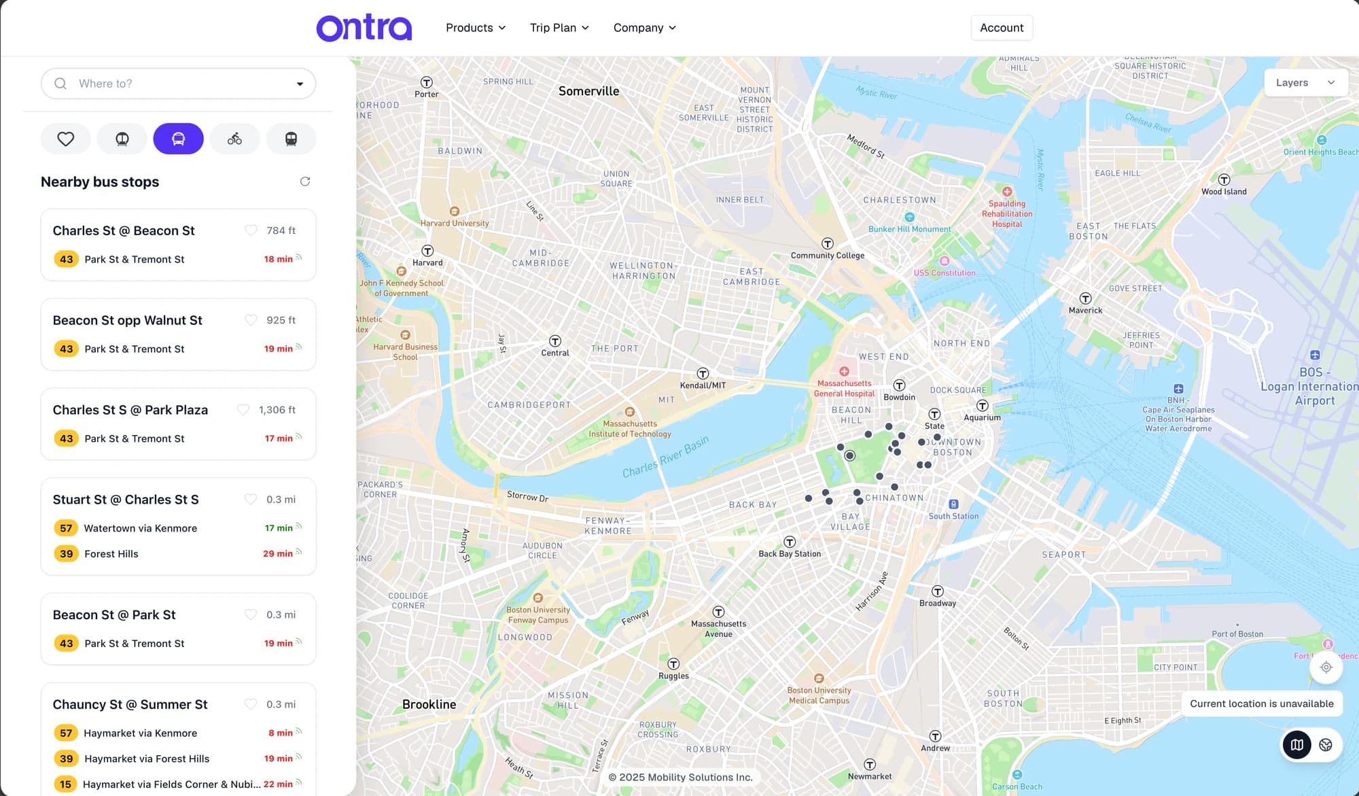The image size is (1359, 796).
Task: Click the Kendall/MIT station marker
Action: tap(703, 374)
